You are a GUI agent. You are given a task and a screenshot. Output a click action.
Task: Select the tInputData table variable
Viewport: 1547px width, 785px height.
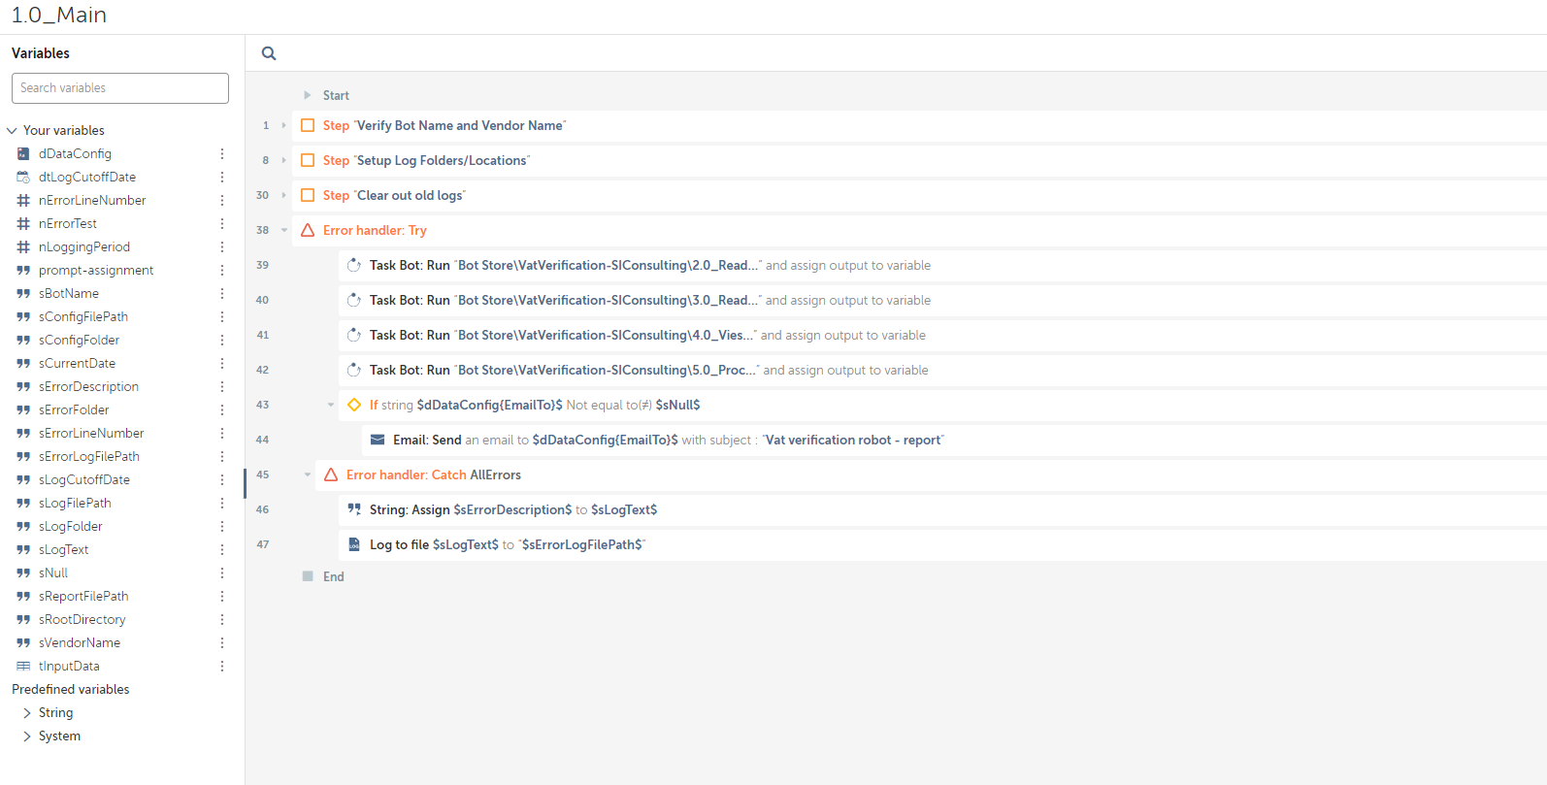[69, 667]
